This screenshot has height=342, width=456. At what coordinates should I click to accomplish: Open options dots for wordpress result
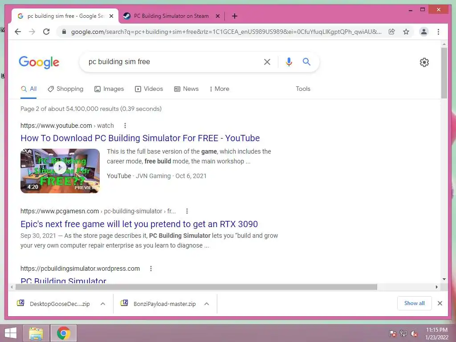[151, 269]
